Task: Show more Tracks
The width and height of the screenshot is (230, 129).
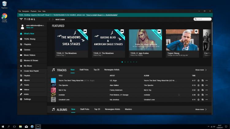Action: tap(201, 70)
